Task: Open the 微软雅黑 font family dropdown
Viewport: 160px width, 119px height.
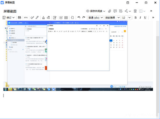Action: coord(113,17)
